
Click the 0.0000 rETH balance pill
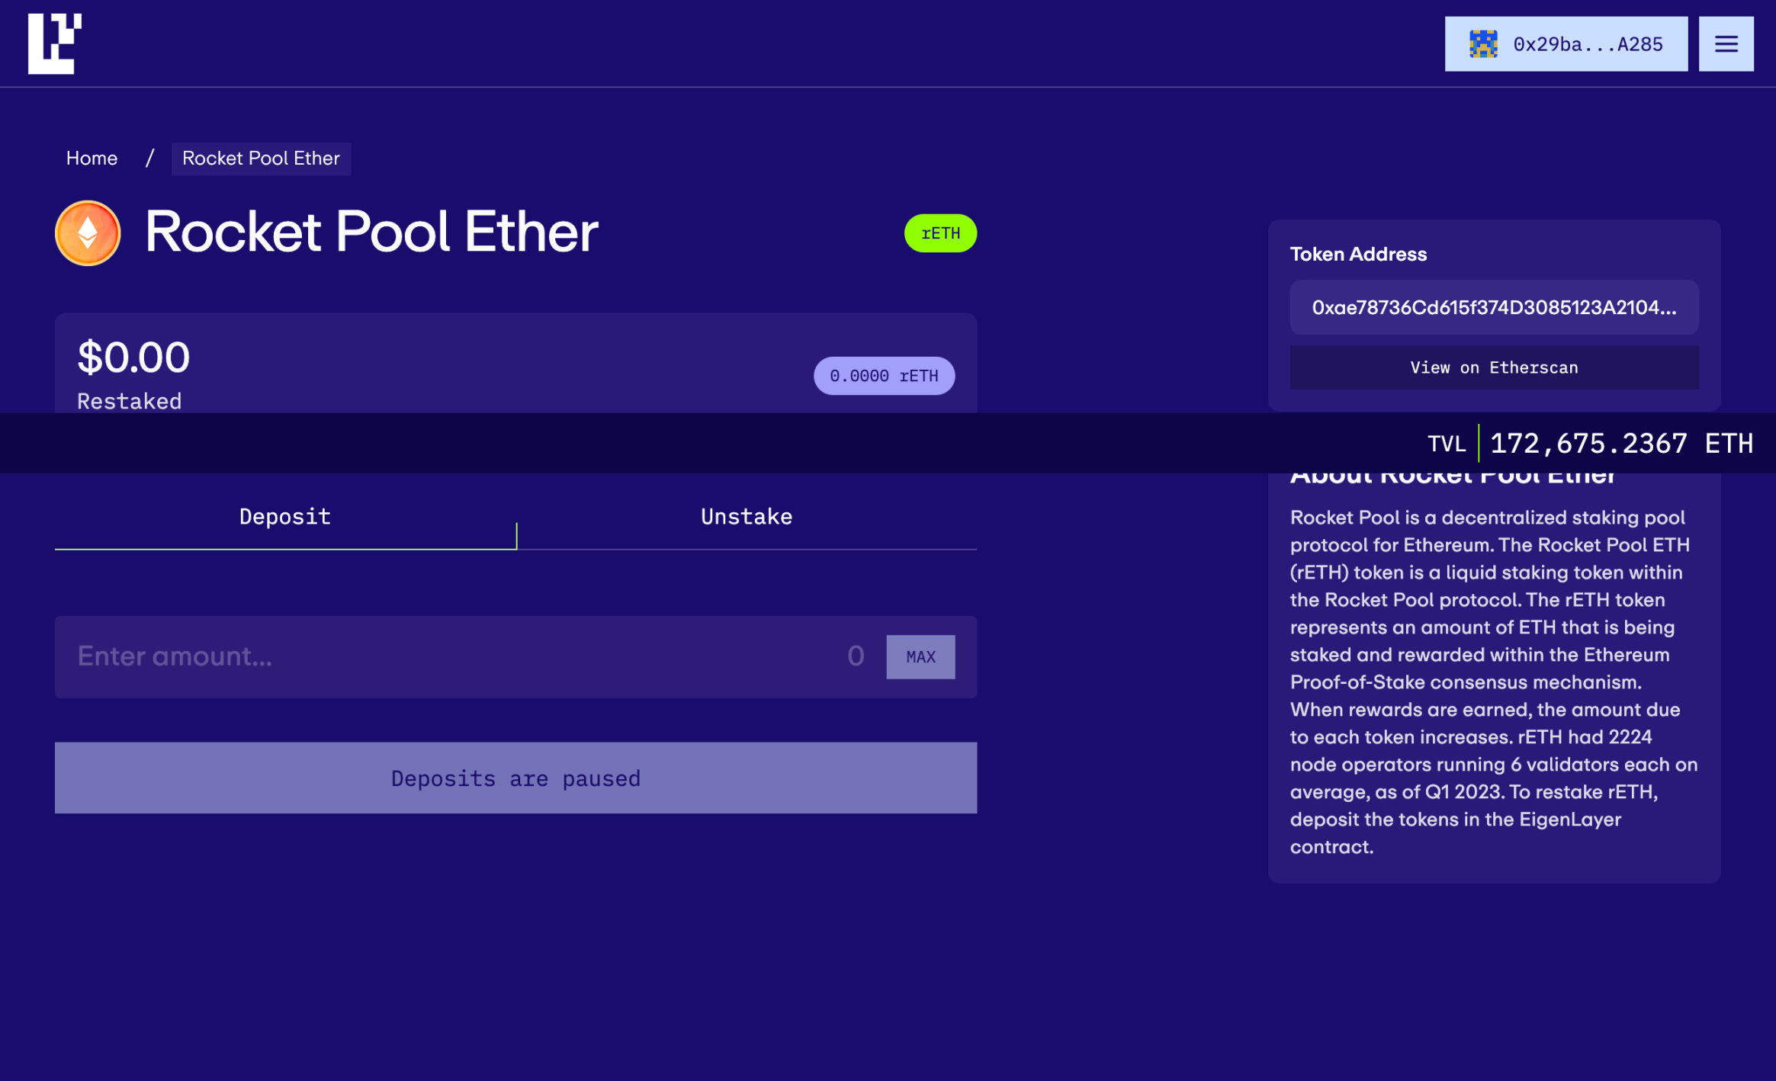(883, 376)
